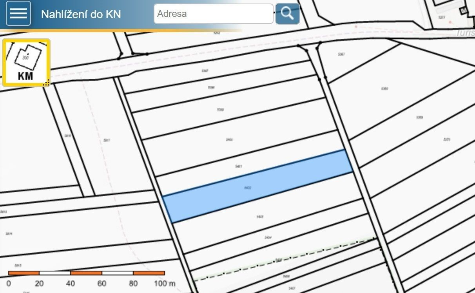
Task: Open the KM map layer switcher
Action: (x=26, y=63)
